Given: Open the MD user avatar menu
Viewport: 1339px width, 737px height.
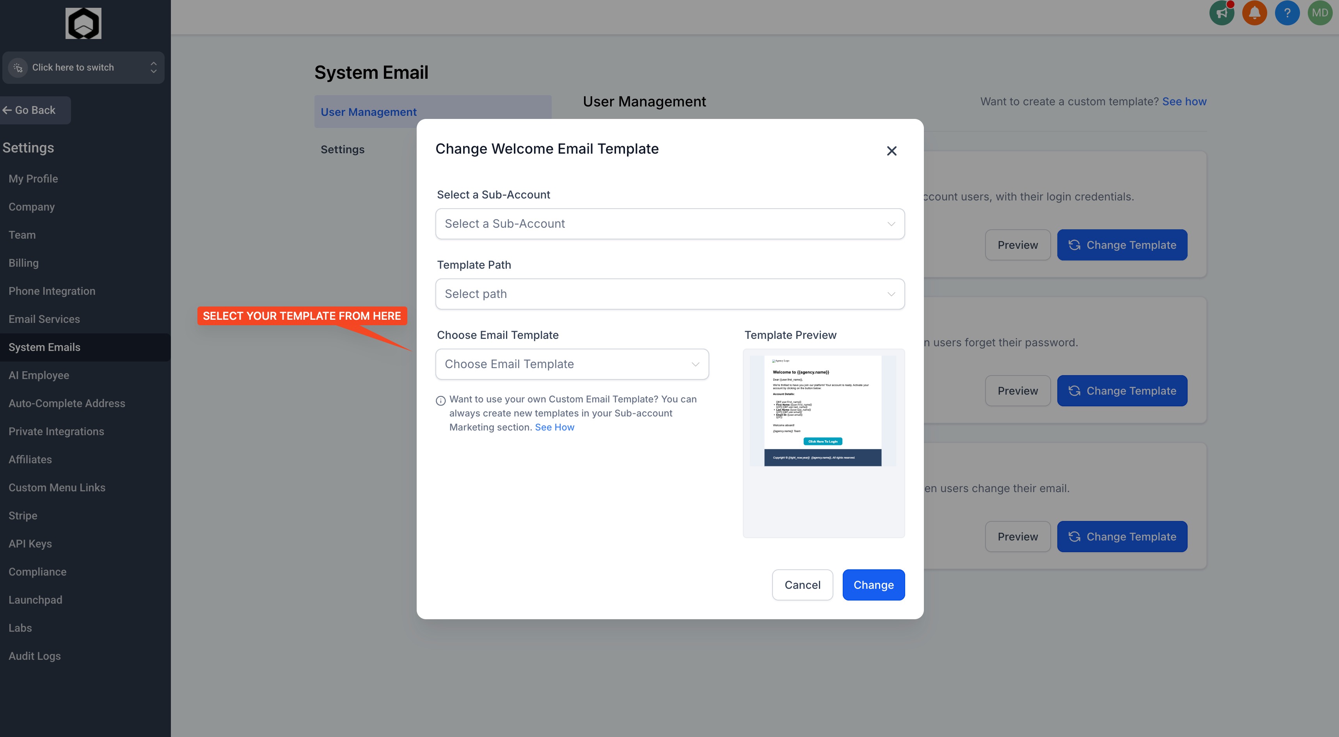Looking at the screenshot, I should pos(1320,13).
